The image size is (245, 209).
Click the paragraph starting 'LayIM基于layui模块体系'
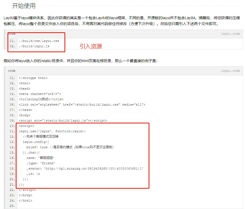pyautogui.click(x=122, y=21)
